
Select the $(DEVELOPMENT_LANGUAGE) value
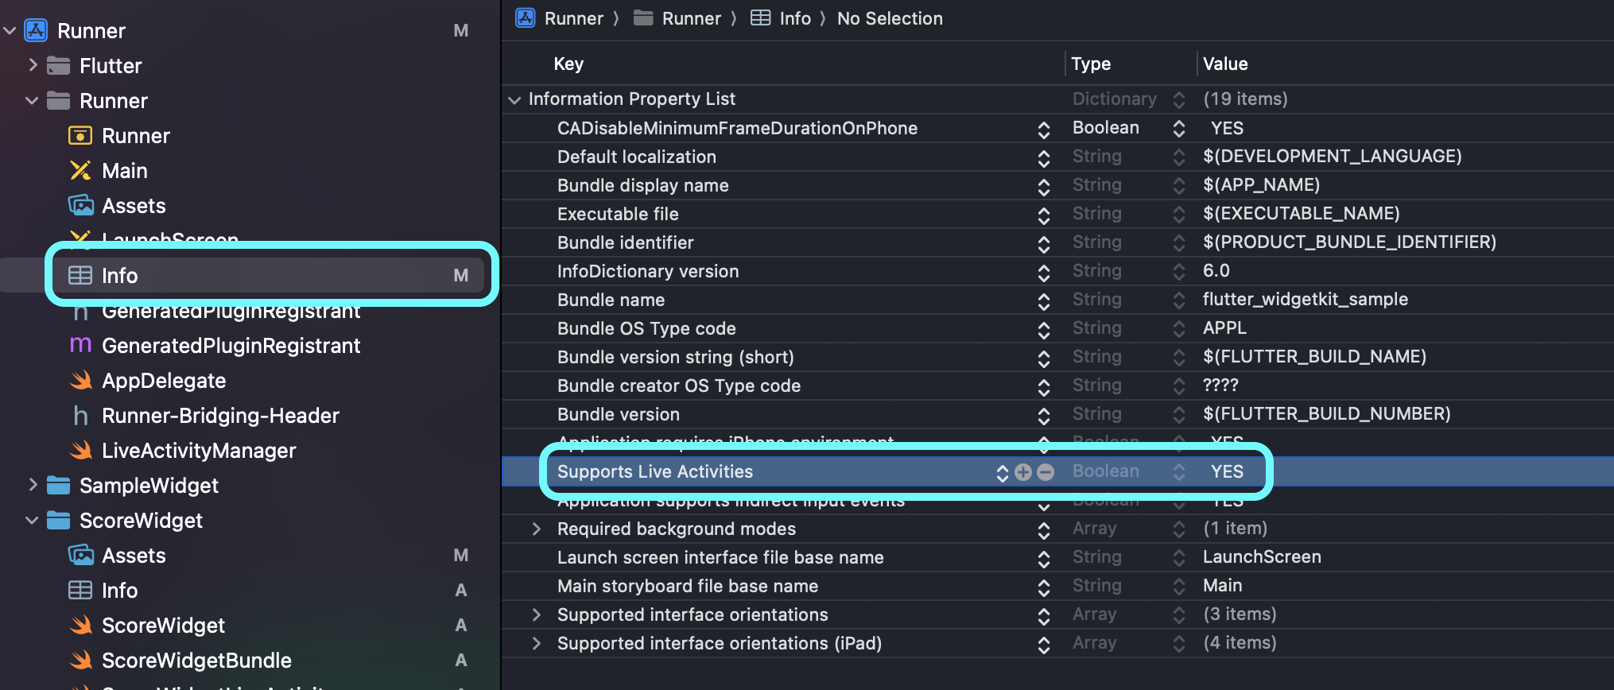point(1333,157)
